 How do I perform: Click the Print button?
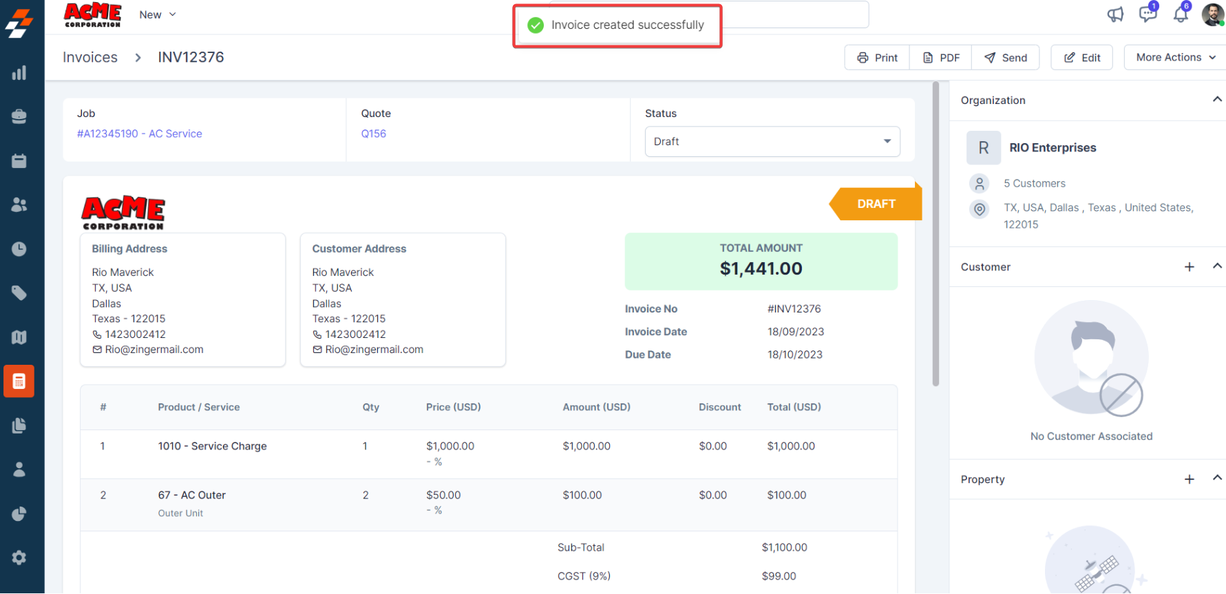point(877,58)
